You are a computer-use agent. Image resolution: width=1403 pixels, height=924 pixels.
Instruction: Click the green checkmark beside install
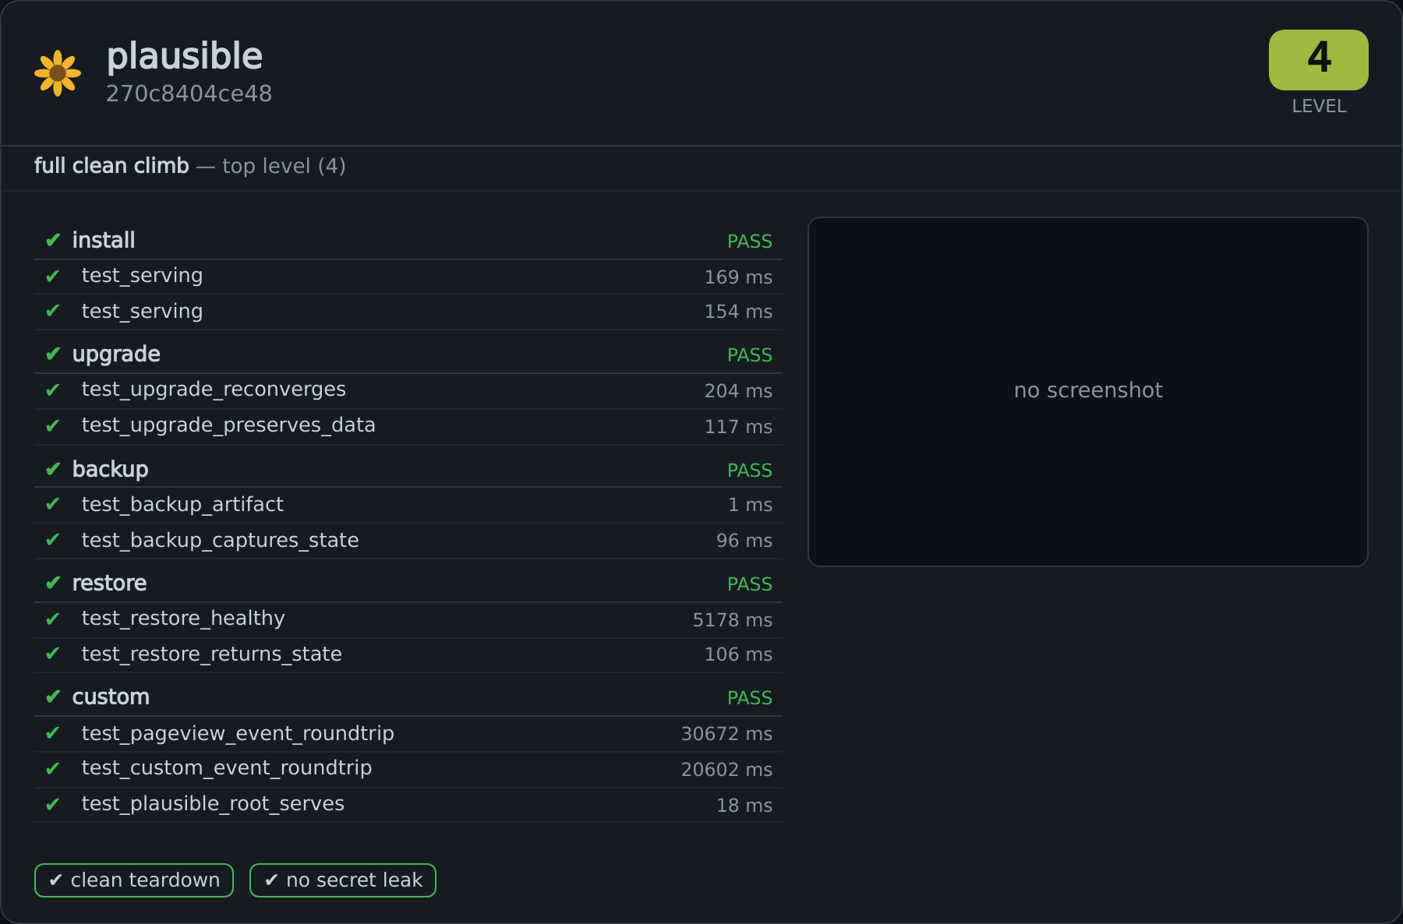coord(53,240)
